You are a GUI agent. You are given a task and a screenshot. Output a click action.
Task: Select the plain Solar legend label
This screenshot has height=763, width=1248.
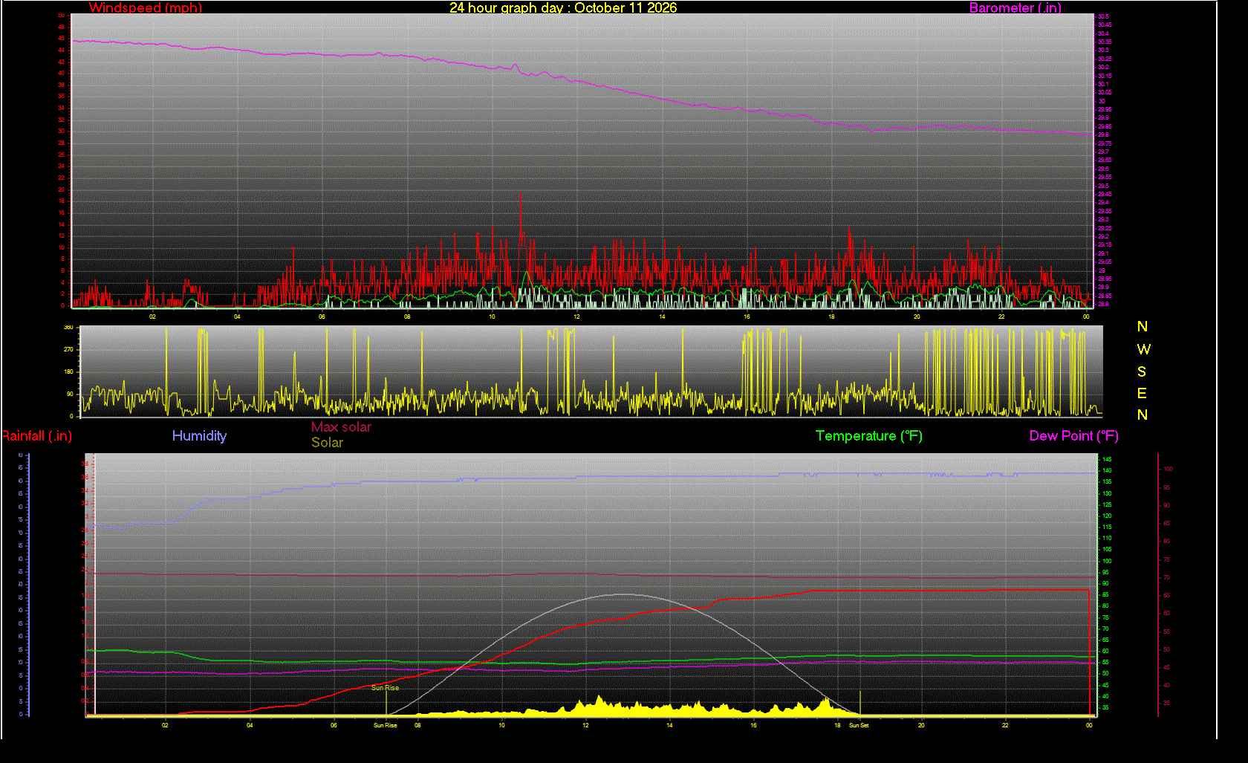(327, 443)
